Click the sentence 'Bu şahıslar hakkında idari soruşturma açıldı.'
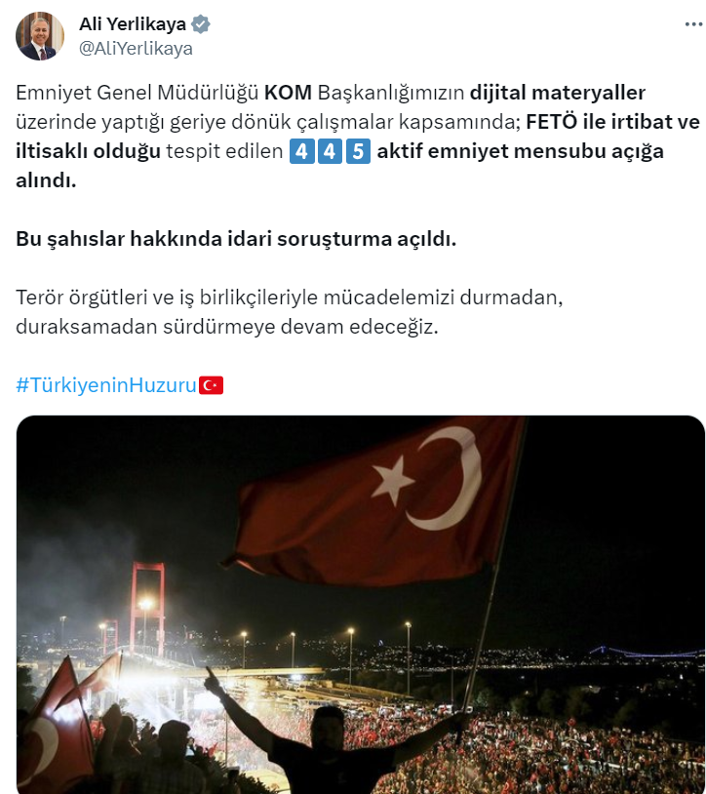This screenshot has height=794, width=706. pyautogui.click(x=236, y=239)
